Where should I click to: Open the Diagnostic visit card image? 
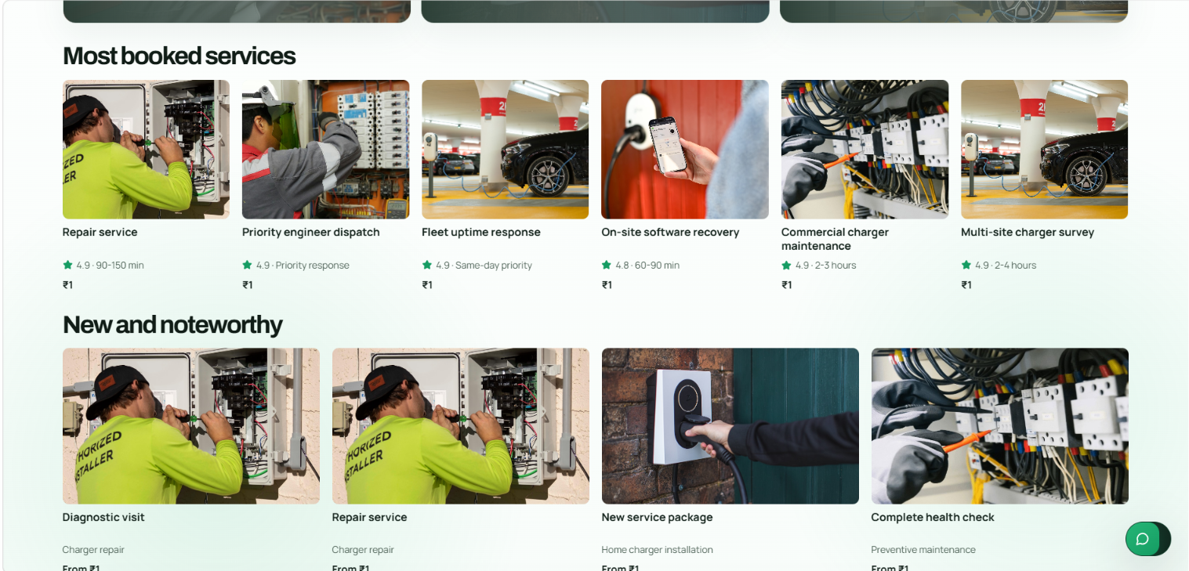coord(191,426)
